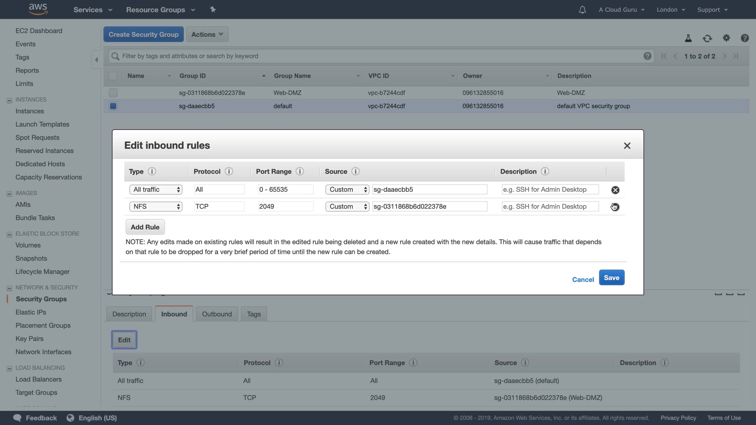
Task: Click the refresh icon above table
Action: (x=707, y=38)
